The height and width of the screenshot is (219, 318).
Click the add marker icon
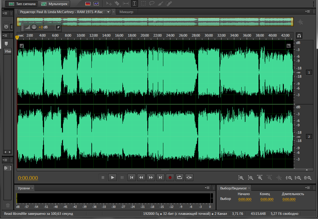6,44
